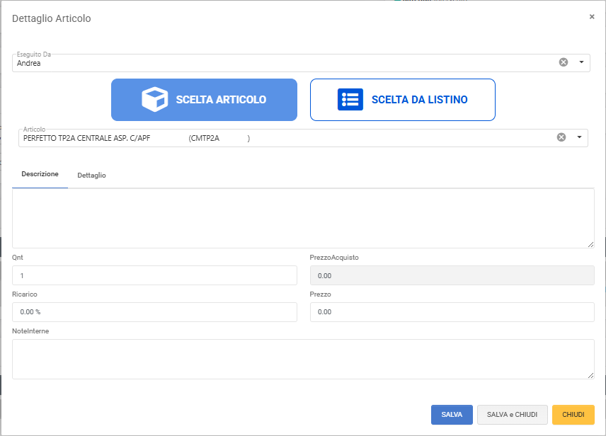The width and height of the screenshot is (606, 436).
Task: Focus the NoteInterne text area
Action: pyautogui.click(x=303, y=359)
